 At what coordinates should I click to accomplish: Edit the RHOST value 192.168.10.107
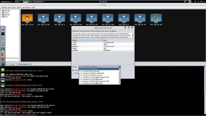(118, 46)
